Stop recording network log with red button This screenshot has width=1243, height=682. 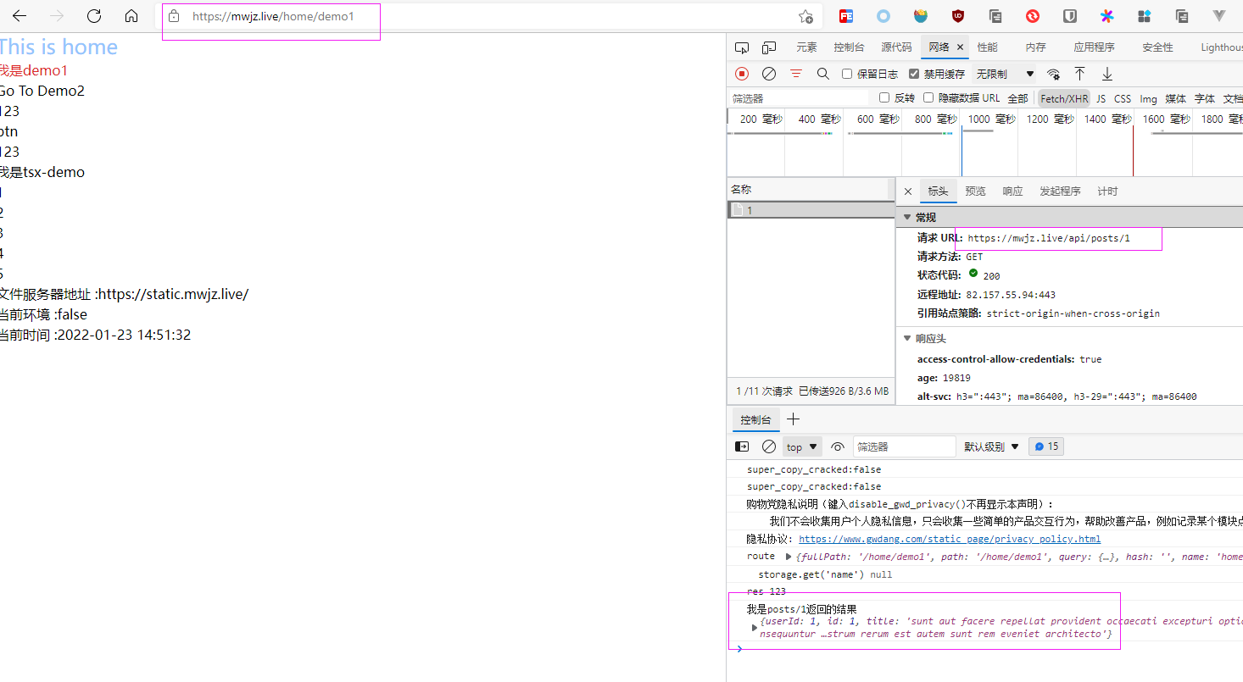click(742, 74)
